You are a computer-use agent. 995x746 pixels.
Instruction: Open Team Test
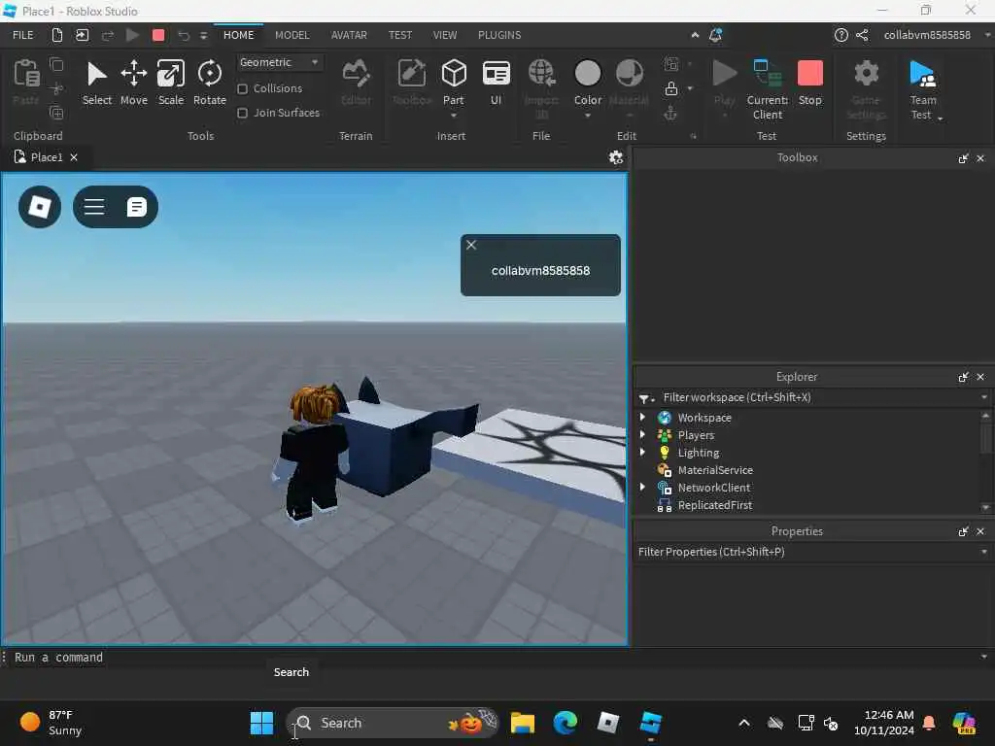point(923,89)
